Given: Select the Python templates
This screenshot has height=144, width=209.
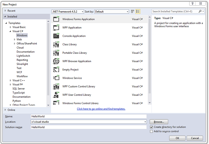Looking at the screenshot, I should click(16, 101).
